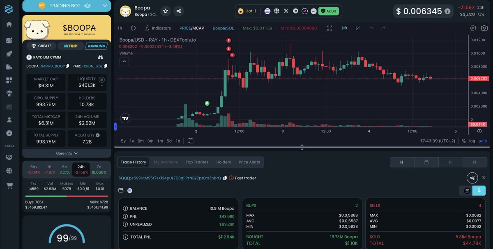Screen dimensions: 493x249
Task: Click the CREATE button under the banner
Action: pyautogui.click(x=41, y=46)
